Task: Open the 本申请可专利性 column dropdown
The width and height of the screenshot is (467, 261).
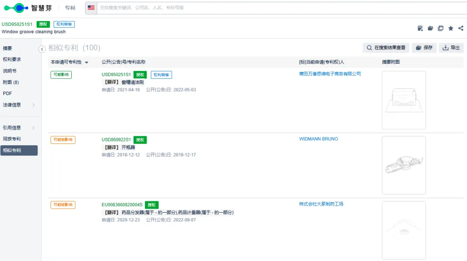Action: coord(86,62)
